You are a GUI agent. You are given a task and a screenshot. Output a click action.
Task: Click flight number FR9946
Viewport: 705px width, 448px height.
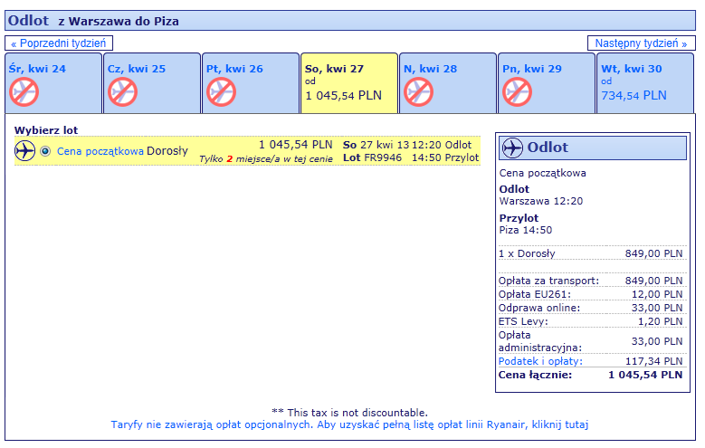[383, 157]
